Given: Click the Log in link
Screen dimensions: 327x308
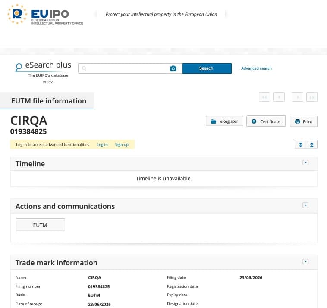Looking at the screenshot, I should click(x=102, y=145).
